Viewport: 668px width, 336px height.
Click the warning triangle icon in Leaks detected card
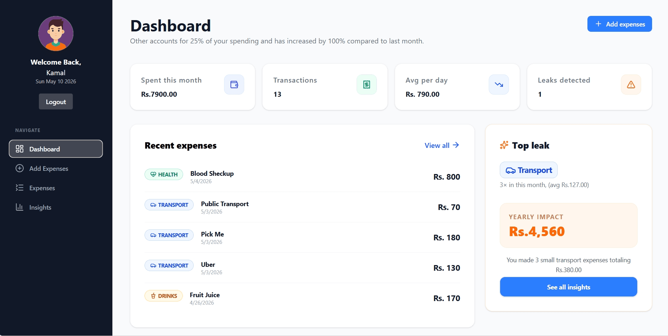(x=631, y=84)
